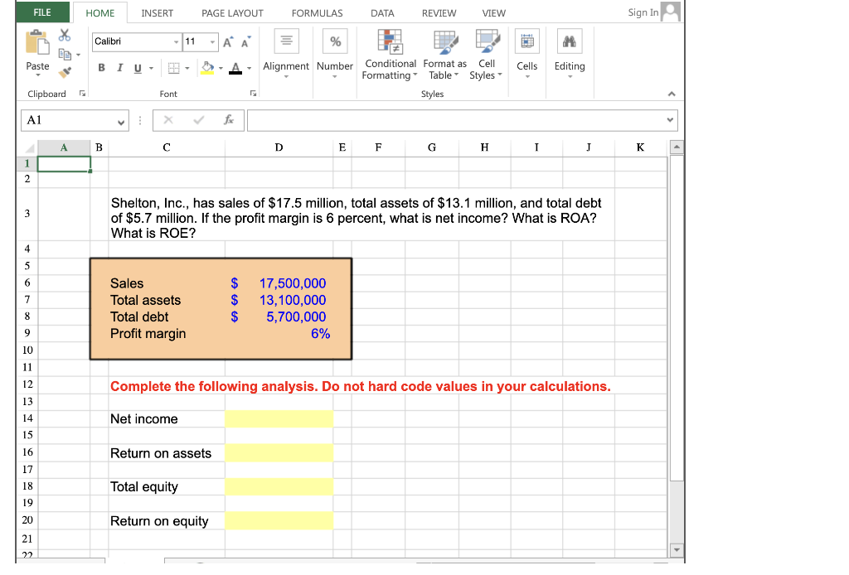Open the font name dropdown

coord(175,41)
